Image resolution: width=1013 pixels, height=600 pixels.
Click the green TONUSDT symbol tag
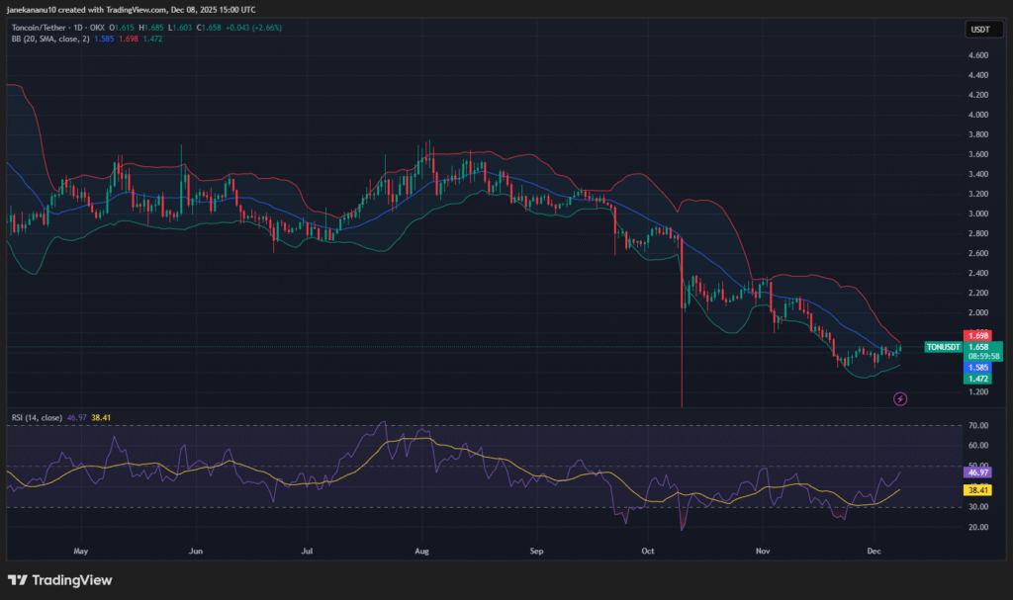[x=942, y=347]
